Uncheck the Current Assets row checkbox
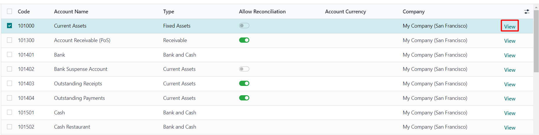 [10, 26]
